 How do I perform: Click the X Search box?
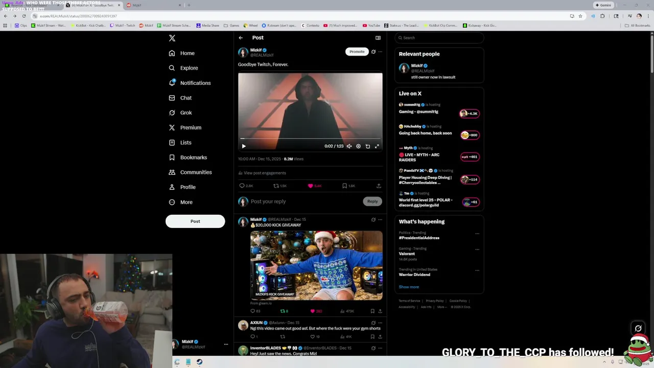coord(439,38)
